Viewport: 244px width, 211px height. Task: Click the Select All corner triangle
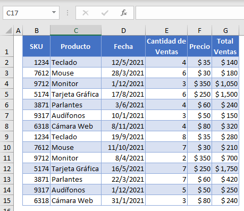tap(9, 30)
